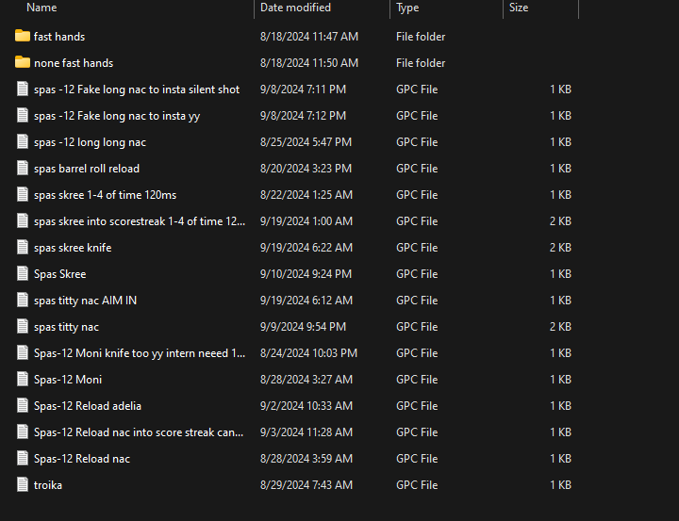
Task: Select the 'spas titty nac' file name
Action: click(x=66, y=327)
